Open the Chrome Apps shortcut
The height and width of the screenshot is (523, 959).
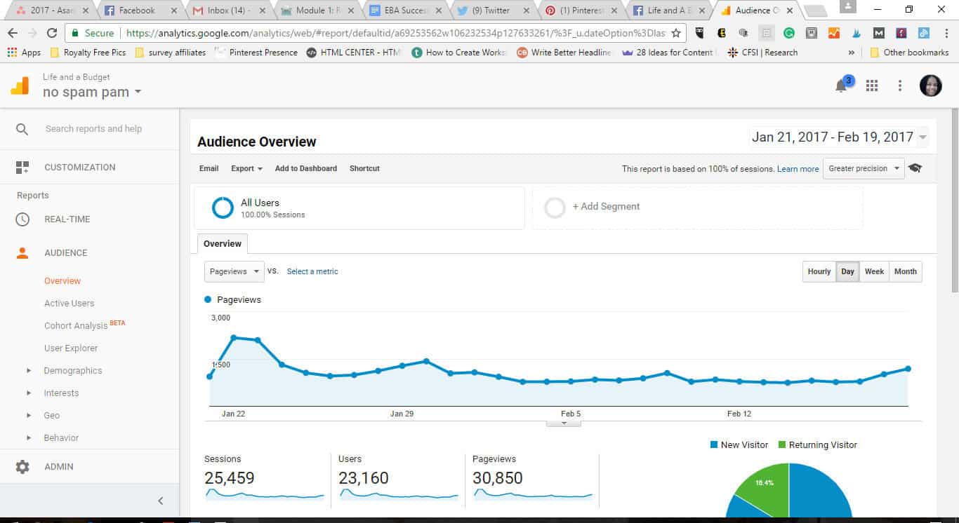click(24, 53)
